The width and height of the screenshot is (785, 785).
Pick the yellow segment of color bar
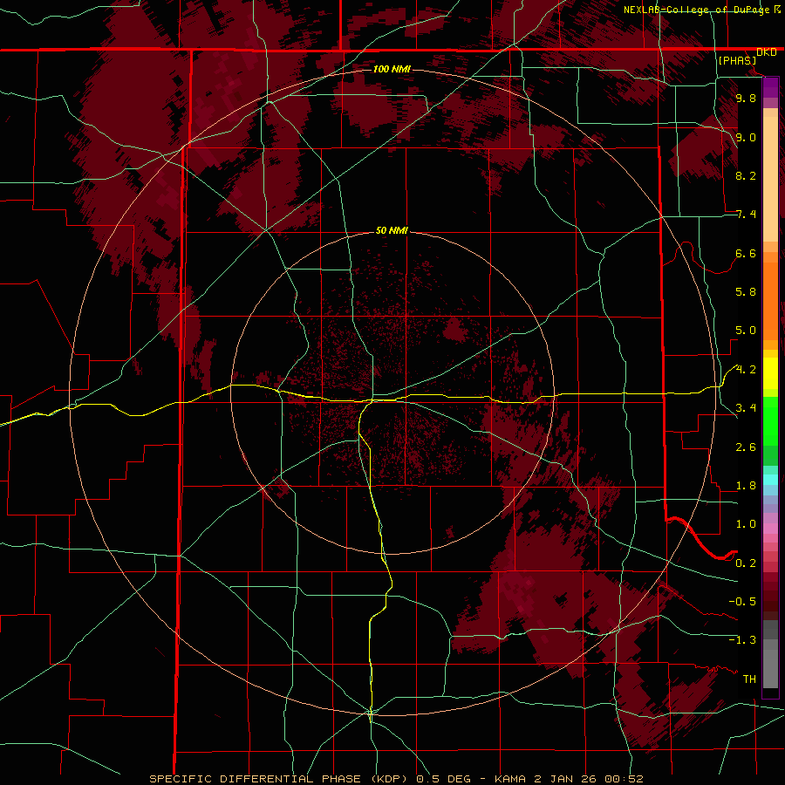[770, 373]
